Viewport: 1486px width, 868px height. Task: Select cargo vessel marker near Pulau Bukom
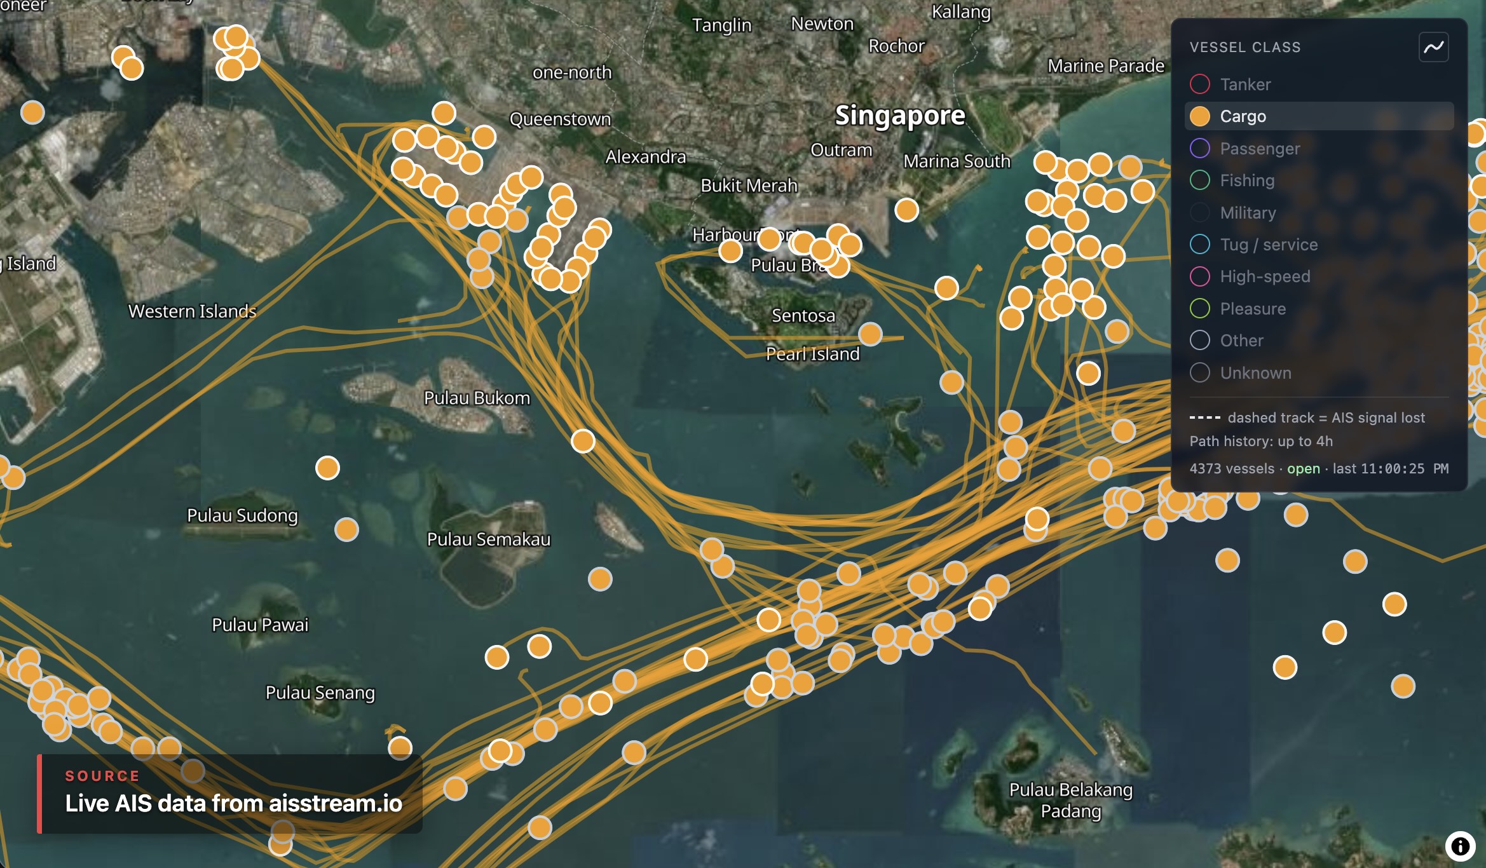[x=583, y=440]
